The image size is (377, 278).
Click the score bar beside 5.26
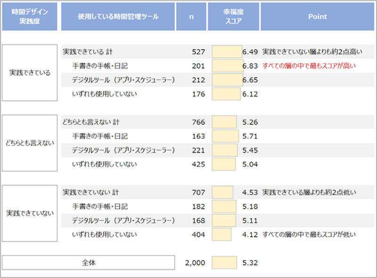224,122
